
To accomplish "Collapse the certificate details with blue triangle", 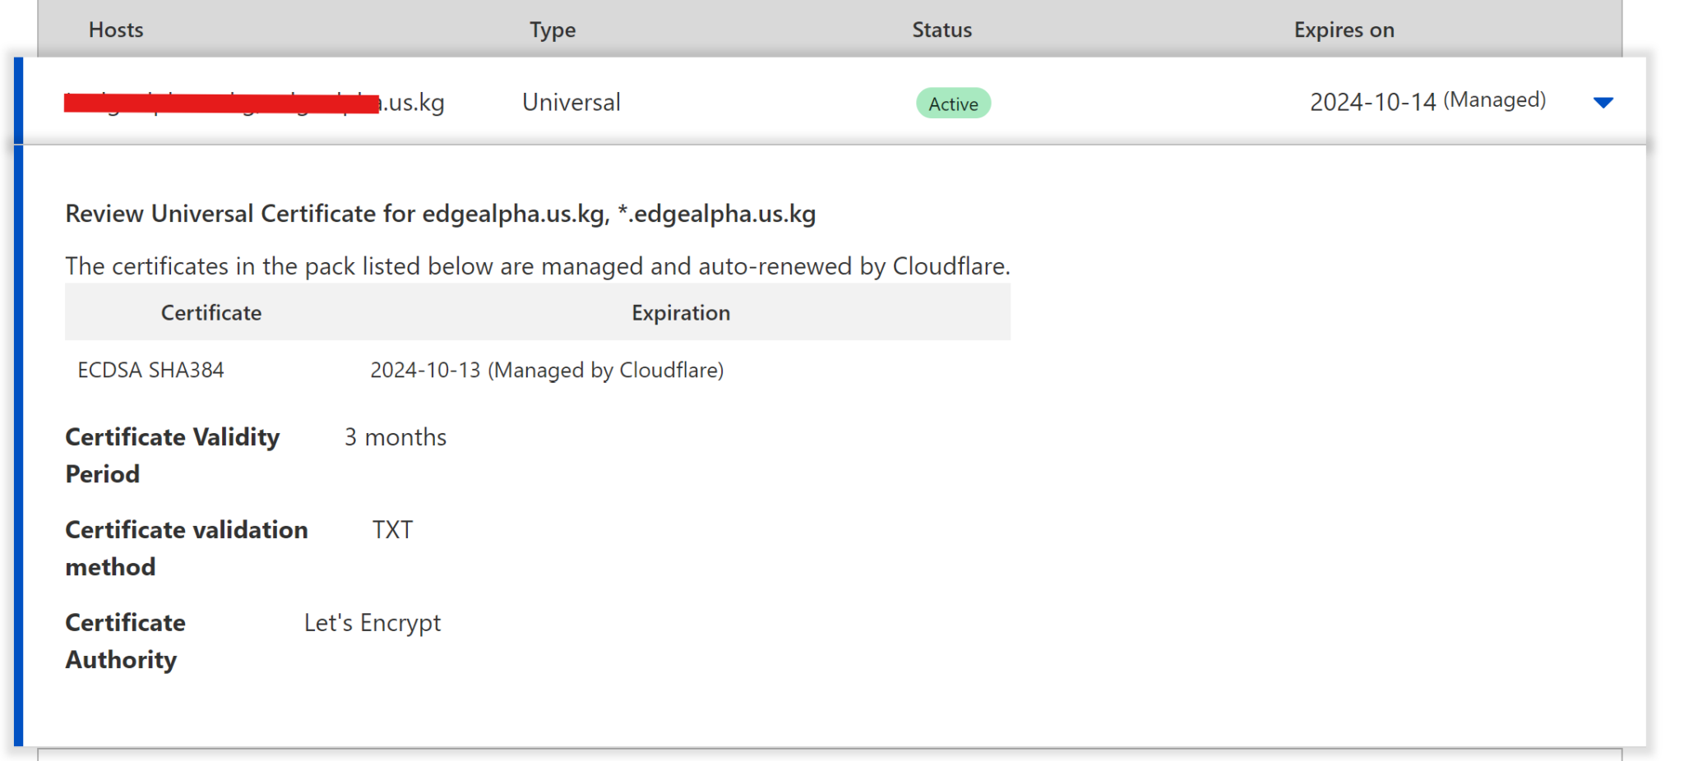I will [1602, 102].
